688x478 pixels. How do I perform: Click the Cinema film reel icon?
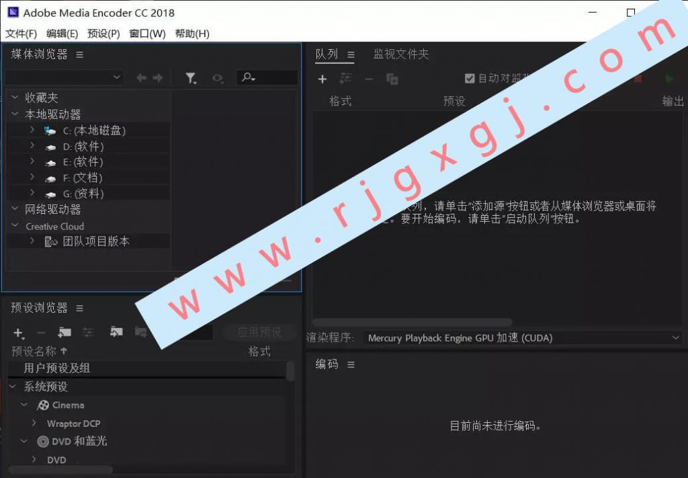[43, 405]
